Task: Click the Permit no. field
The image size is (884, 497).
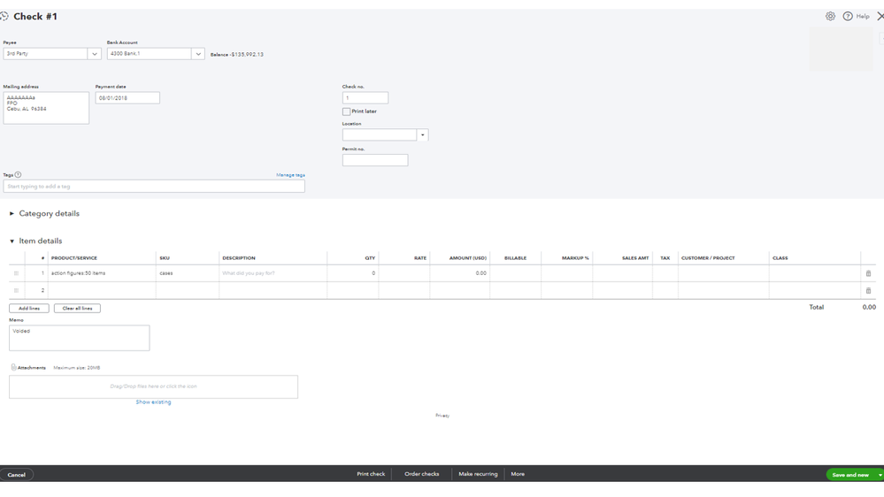Action: click(375, 160)
